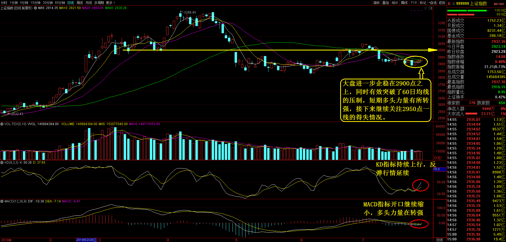This screenshot has height=242, width=506.
Task: Add to watchlist with +自选
Action: point(433,3)
